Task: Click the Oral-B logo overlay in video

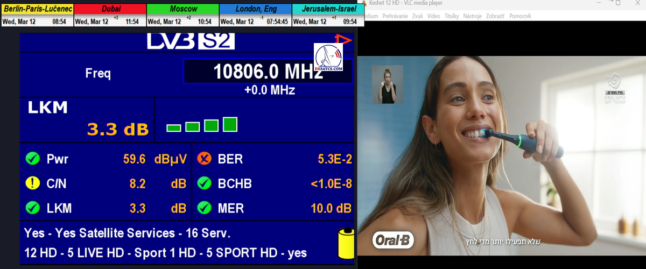Action: coord(392,240)
